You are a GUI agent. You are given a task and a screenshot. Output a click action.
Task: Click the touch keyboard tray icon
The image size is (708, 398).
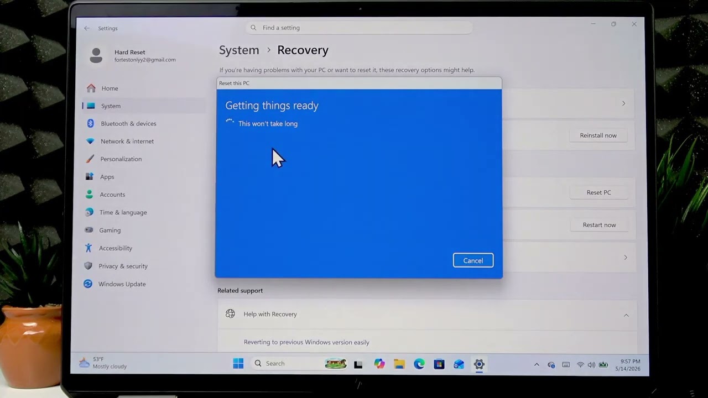tap(566, 365)
